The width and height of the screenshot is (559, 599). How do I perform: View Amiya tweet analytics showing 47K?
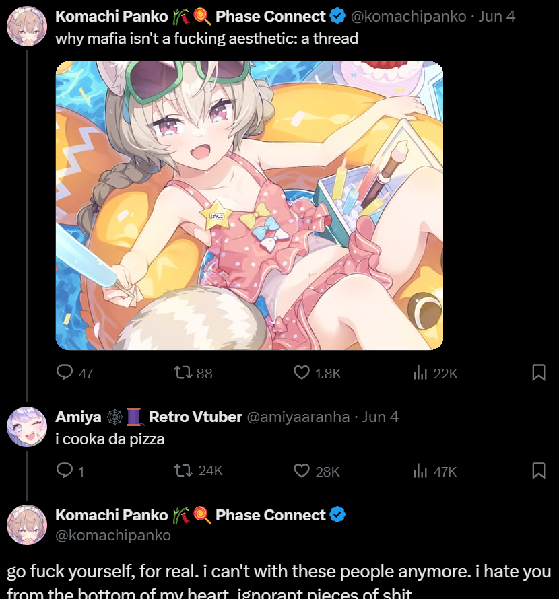(420, 471)
